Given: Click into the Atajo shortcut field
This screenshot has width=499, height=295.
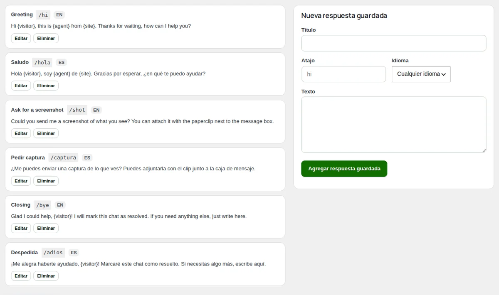Looking at the screenshot, I should [x=343, y=74].
